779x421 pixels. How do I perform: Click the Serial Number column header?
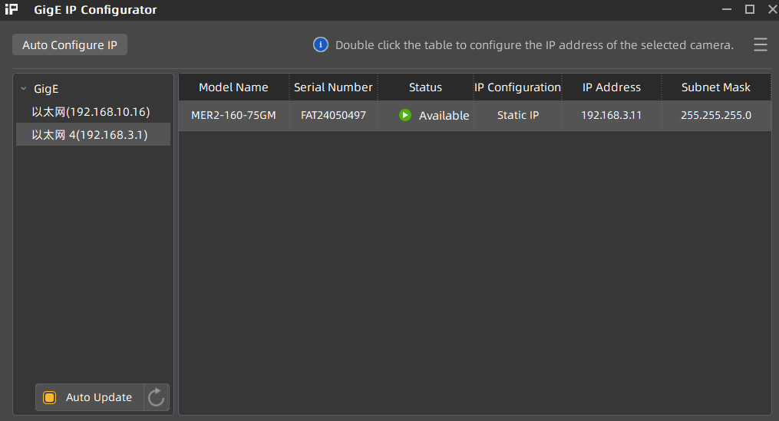pos(333,87)
